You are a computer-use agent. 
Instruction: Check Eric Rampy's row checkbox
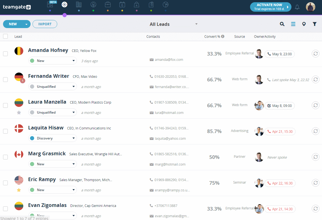point(6,183)
